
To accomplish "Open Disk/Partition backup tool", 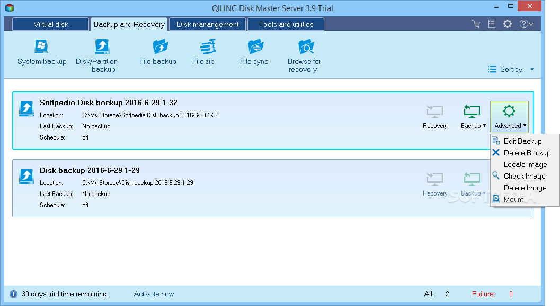I will pos(96,56).
